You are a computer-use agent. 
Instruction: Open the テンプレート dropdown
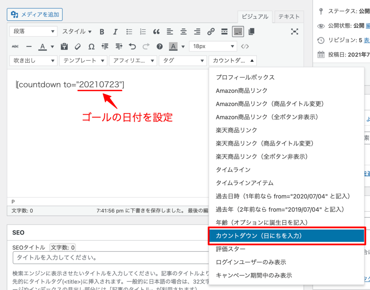click(83, 61)
